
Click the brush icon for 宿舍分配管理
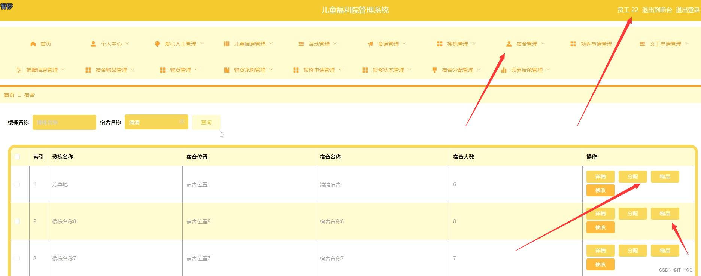click(x=434, y=70)
